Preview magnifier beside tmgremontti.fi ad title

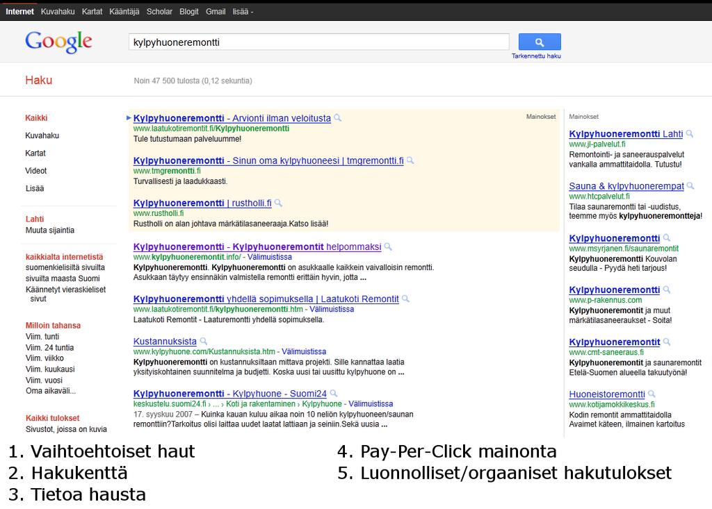pyautogui.click(x=410, y=160)
